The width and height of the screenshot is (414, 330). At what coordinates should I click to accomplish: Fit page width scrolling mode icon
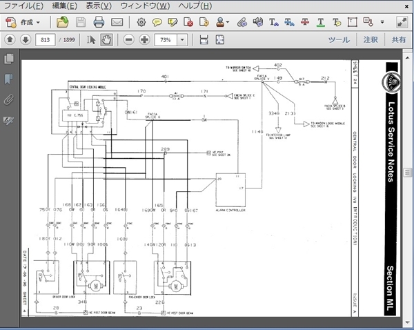(x=204, y=40)
